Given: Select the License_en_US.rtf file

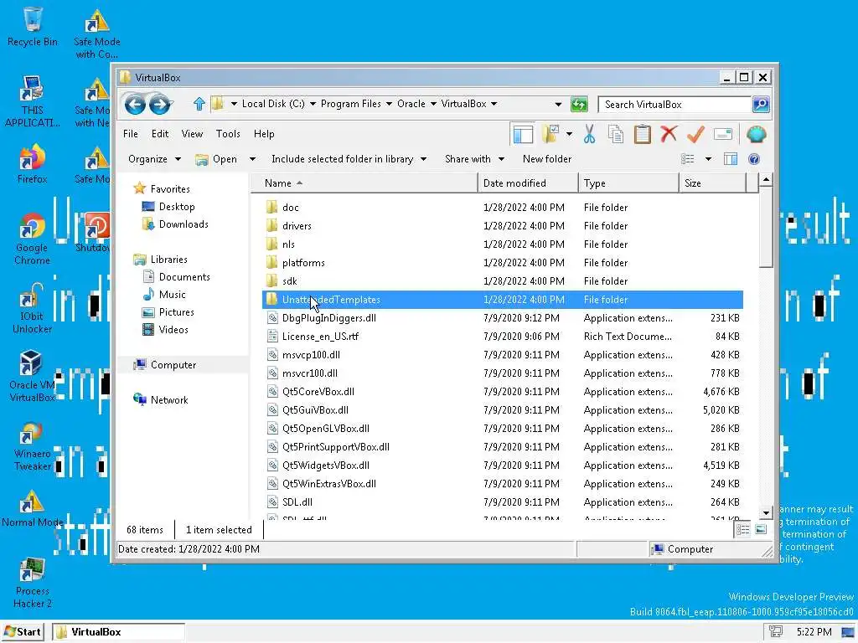Looking at the screenshot, I should tap(503, 337).
